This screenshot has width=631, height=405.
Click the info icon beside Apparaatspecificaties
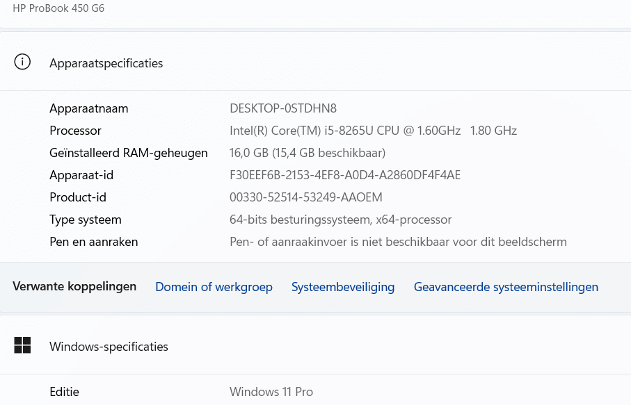pyautogui.click(x=22, y=62)
